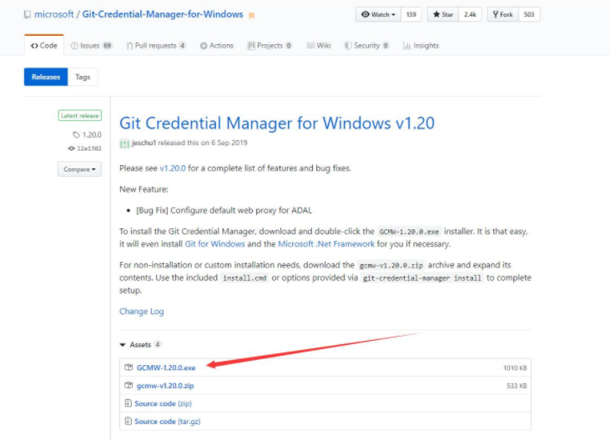
Task: Click the repository book icon beside microsoft
Action: click(x=28, y=15)
